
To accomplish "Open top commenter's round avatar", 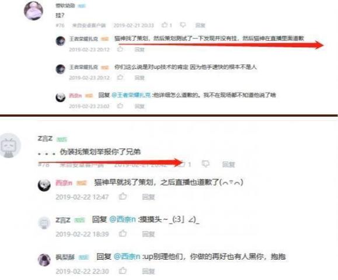I will tap(33, 10).
